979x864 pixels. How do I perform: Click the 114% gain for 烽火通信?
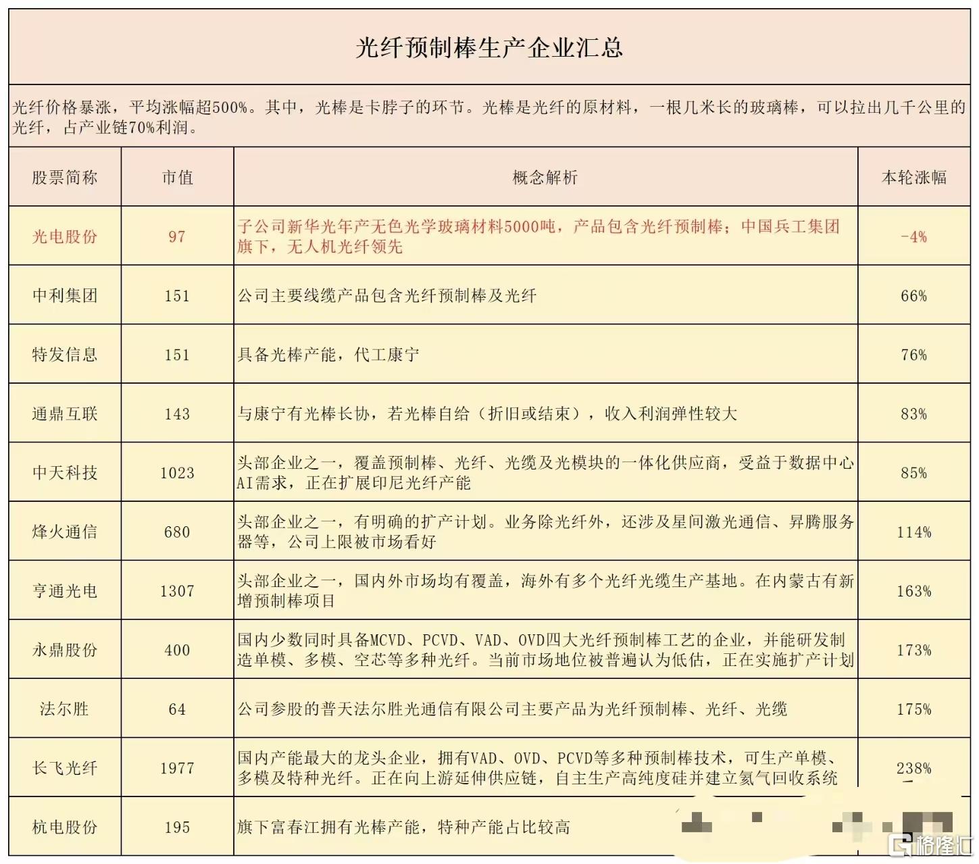click(x=914, y=532)
